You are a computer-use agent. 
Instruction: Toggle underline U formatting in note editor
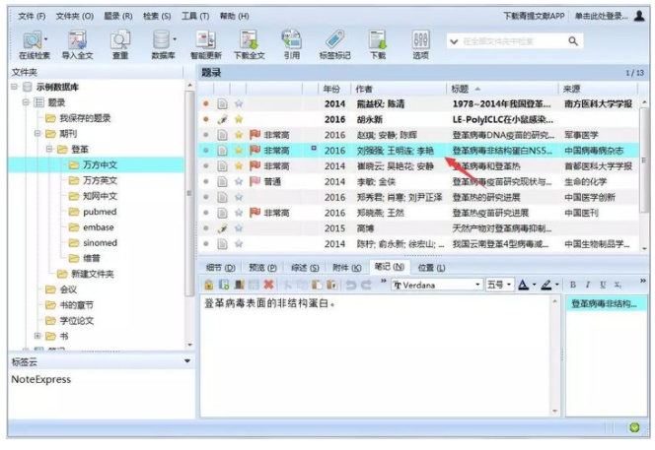coord(603,285)
